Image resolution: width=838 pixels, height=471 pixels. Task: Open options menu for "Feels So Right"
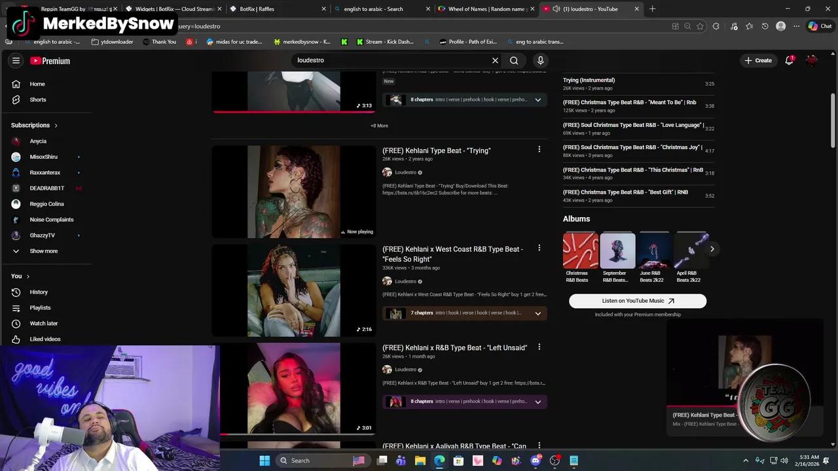click(x=539, y=249)
